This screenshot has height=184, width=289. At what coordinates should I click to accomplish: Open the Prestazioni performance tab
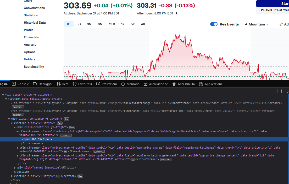(106, 84)
